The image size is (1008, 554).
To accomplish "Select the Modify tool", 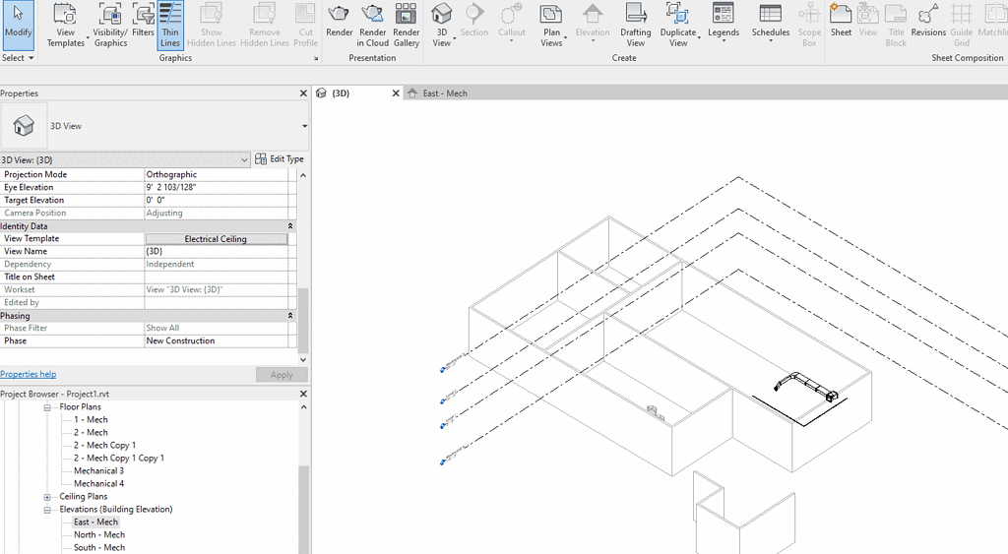I will [x=18, y=25].
